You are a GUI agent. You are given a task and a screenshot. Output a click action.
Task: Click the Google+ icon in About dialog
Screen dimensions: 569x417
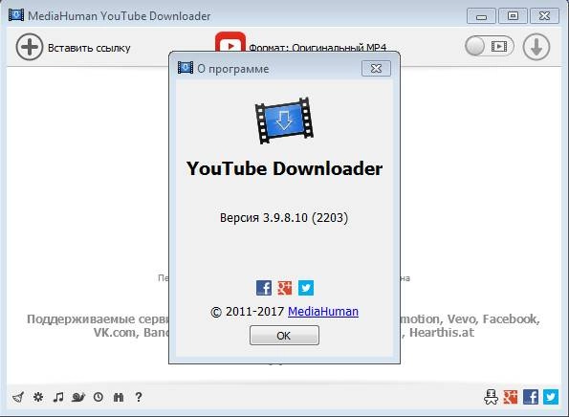coord(285,288)
